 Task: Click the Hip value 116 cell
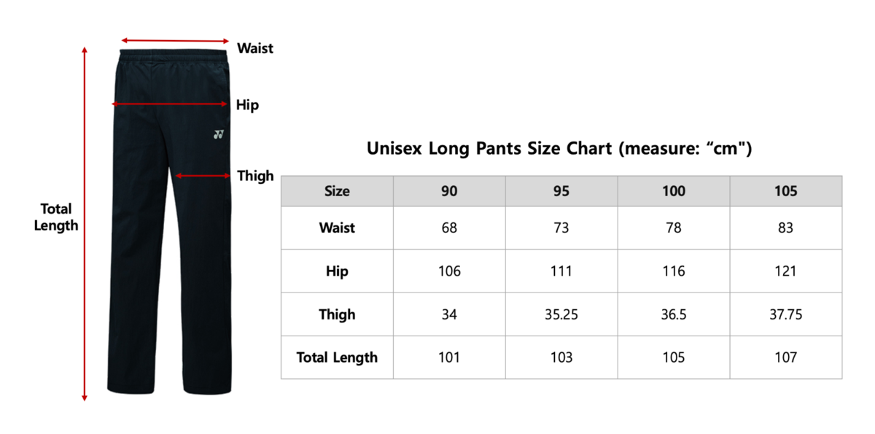pyautogui.click(x=674, y=271)
